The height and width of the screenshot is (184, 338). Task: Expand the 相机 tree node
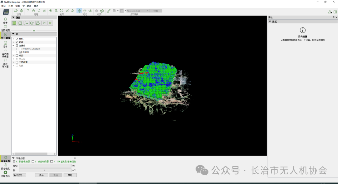click(x=13, y=39)
